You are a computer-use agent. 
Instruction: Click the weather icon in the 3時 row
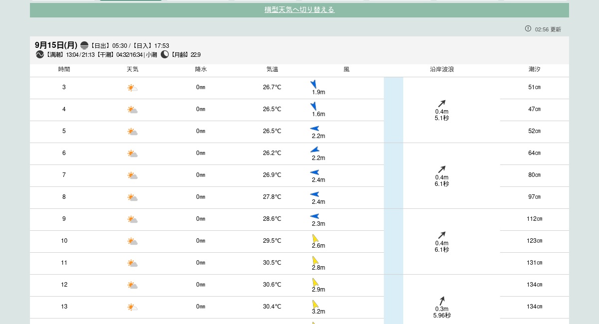[x=132, y=88]
